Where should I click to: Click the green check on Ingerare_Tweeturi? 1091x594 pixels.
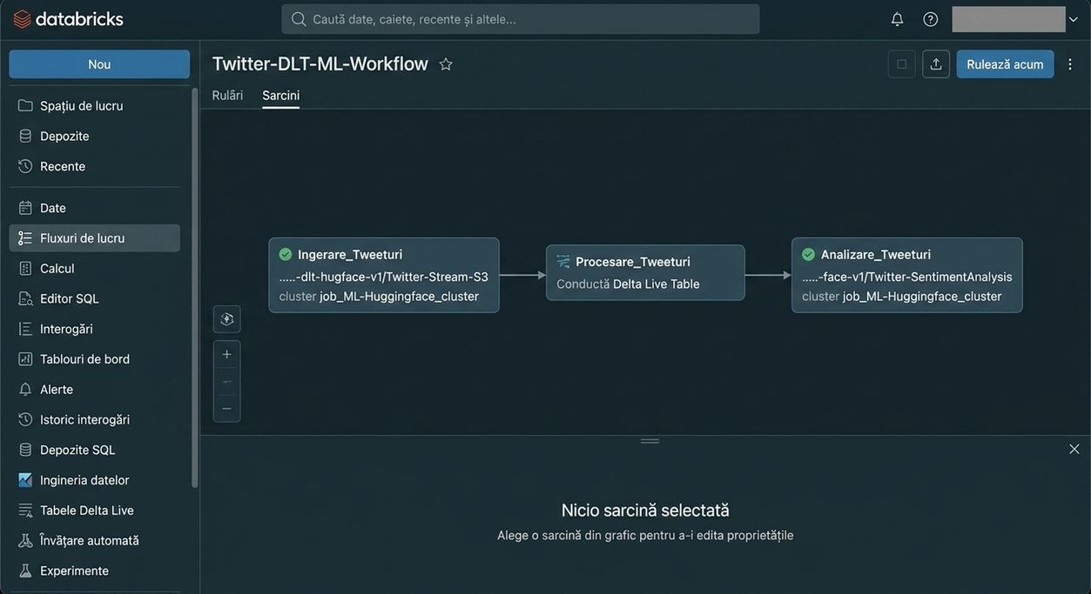286,254
